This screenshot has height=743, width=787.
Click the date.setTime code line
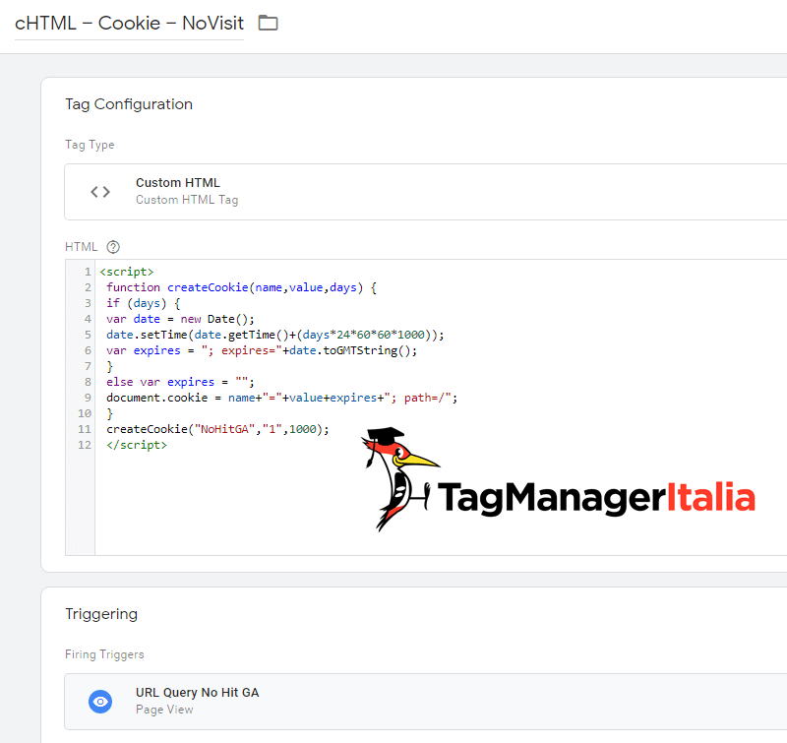(x=275, y=335)
